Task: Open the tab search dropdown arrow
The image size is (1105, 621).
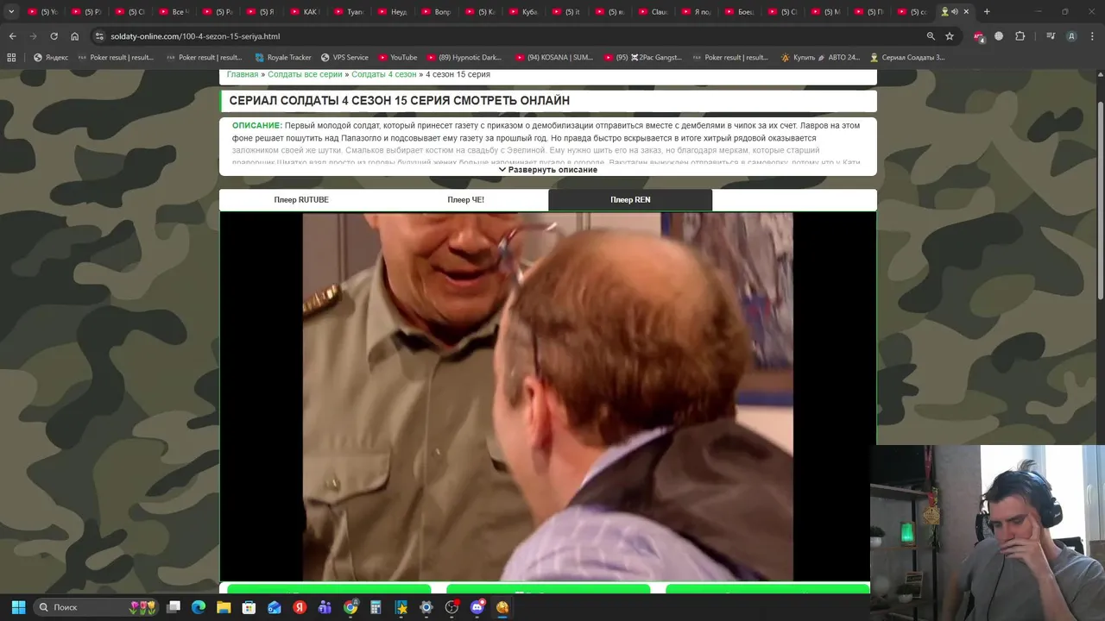Action: [x=11, y=12]
